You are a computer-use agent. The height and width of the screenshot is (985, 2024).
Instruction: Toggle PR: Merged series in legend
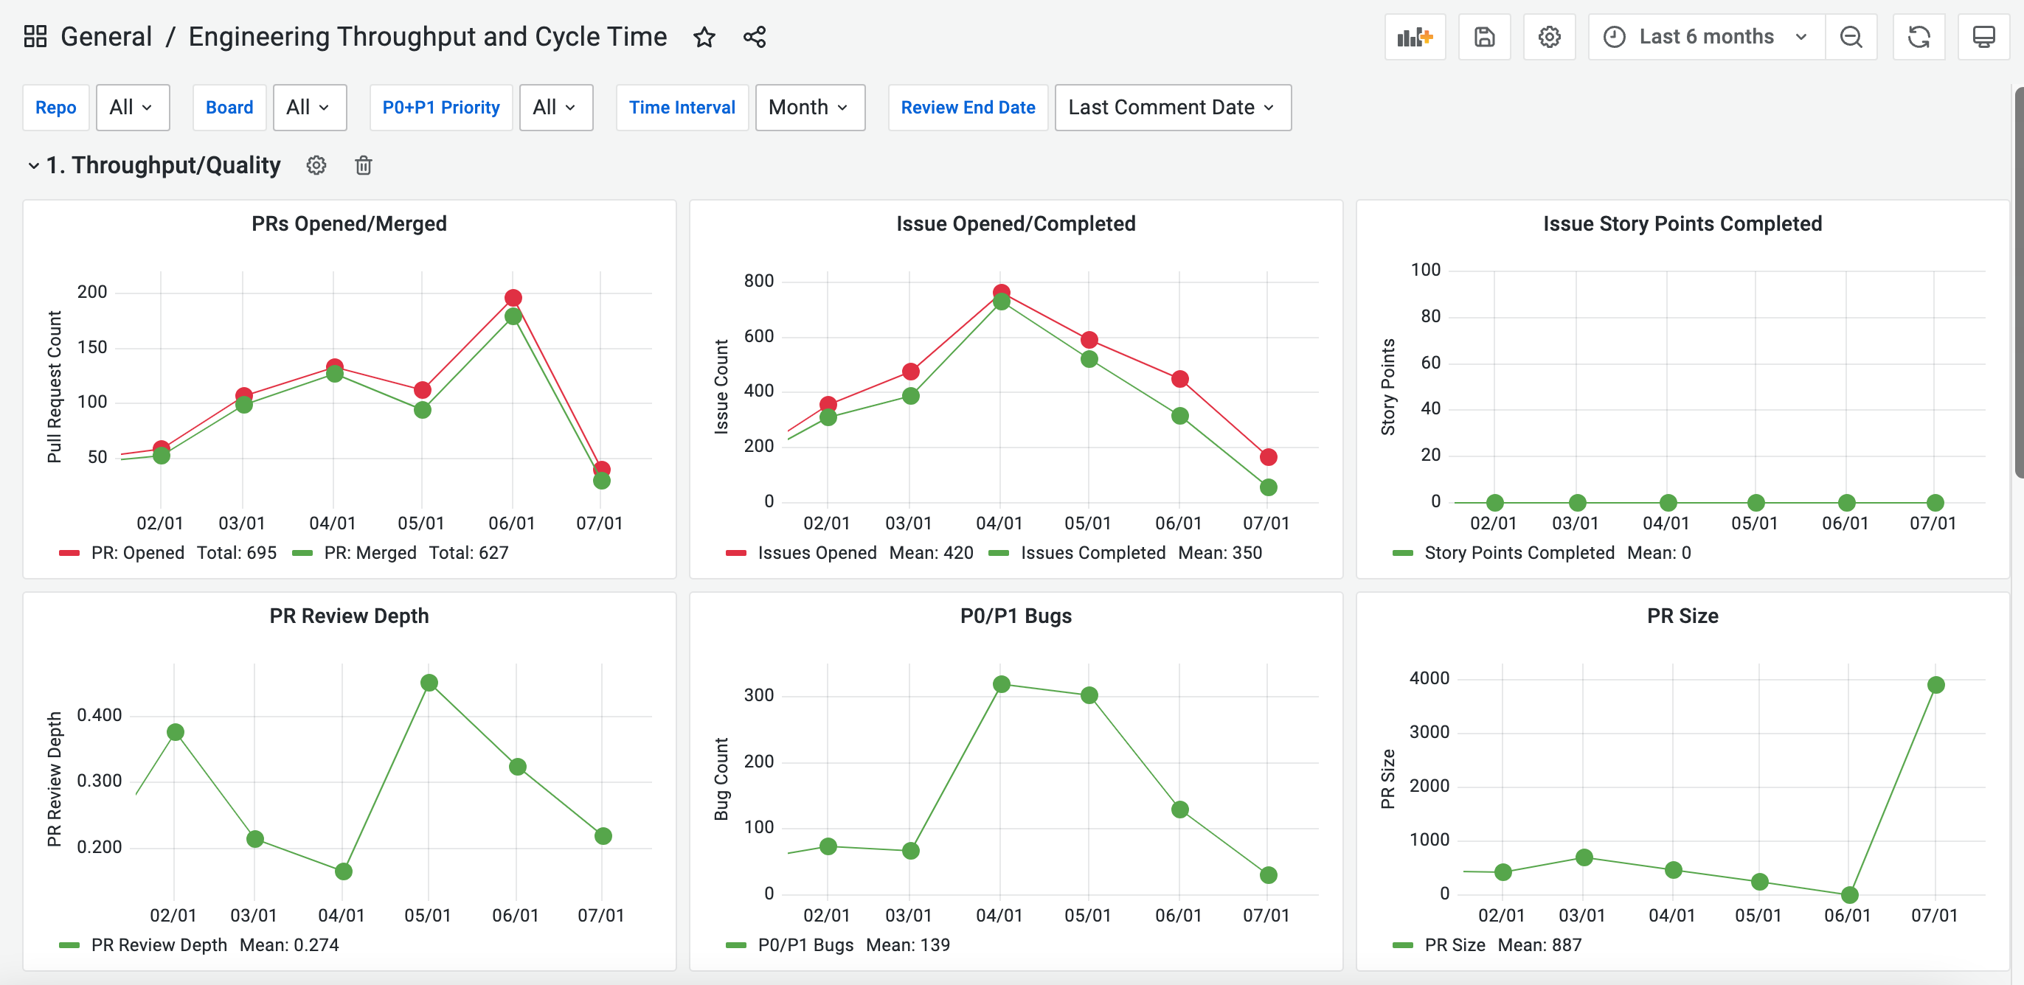coord(370,552)
